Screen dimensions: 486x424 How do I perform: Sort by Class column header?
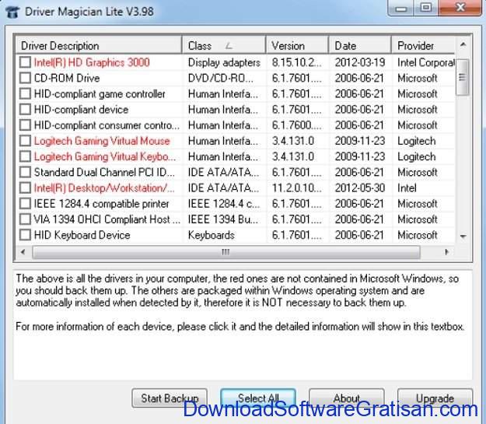coord(224,46)
